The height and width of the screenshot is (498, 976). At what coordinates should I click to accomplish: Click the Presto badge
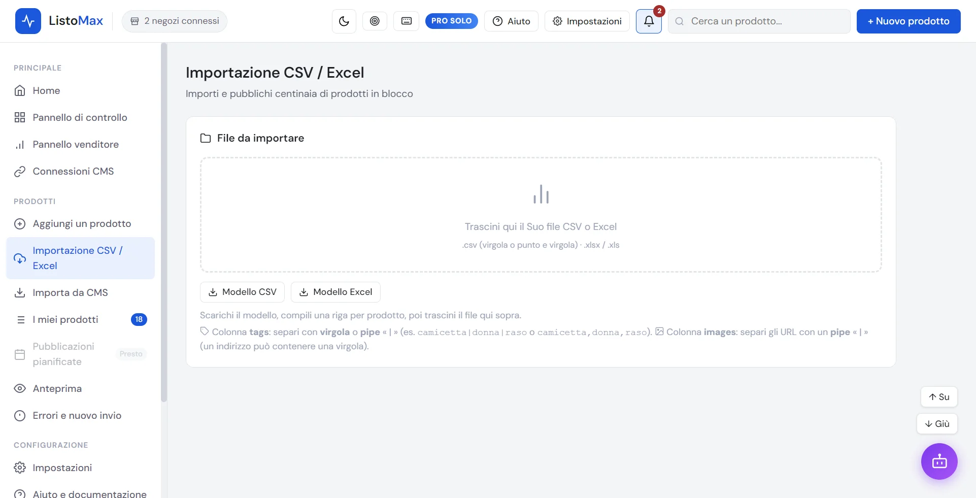click(x=131, y=354)
